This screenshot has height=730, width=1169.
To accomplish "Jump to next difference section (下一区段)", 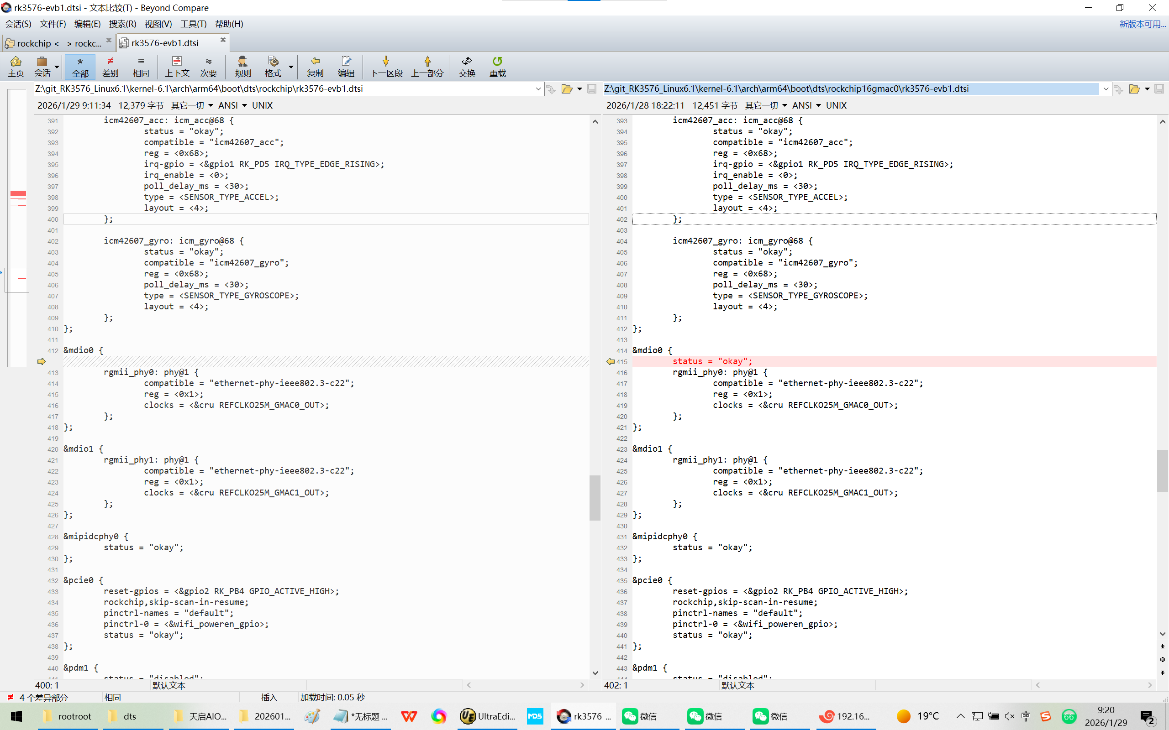I will click(385, 66).
